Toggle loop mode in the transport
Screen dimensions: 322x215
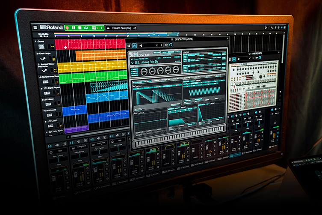tap(86, 28)
